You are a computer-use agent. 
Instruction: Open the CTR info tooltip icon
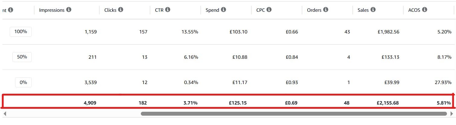pos(168,10)
